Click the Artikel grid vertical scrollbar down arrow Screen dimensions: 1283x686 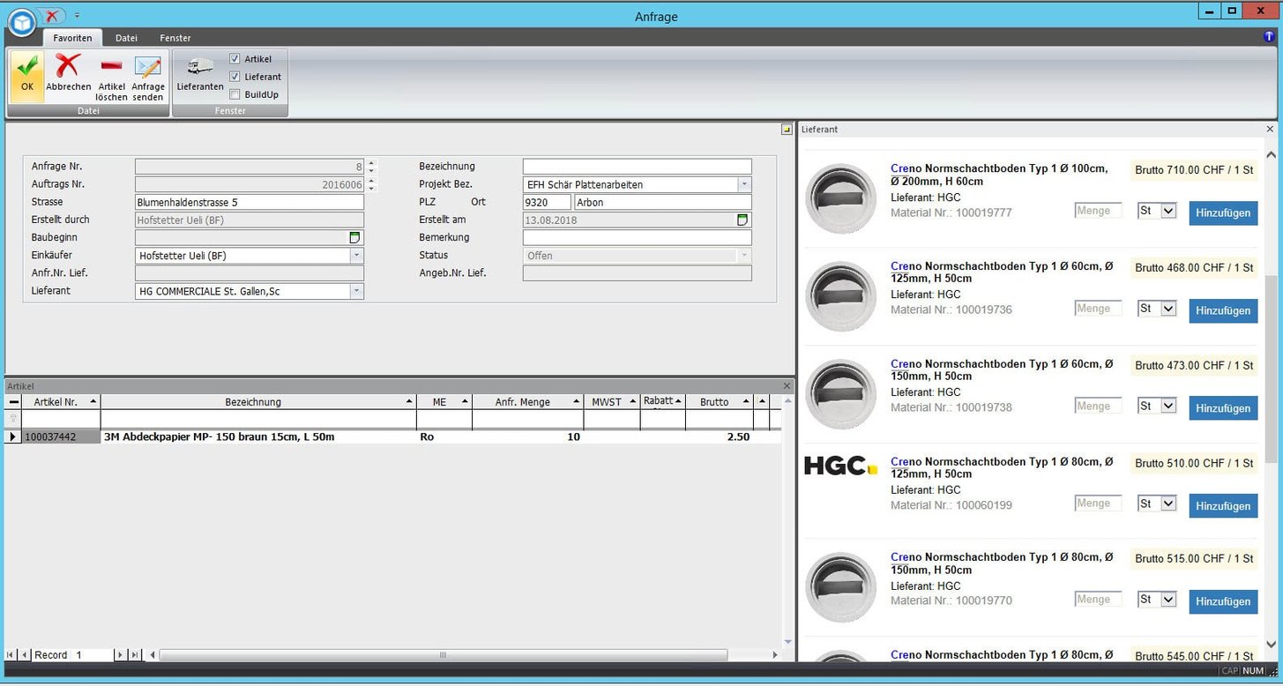(x=787, y=641)
